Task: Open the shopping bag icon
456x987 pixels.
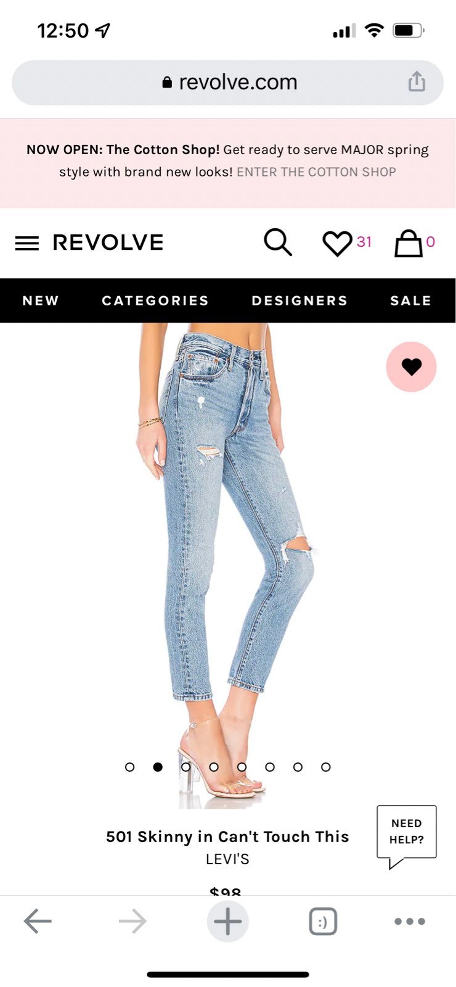Action: point(415,242)
